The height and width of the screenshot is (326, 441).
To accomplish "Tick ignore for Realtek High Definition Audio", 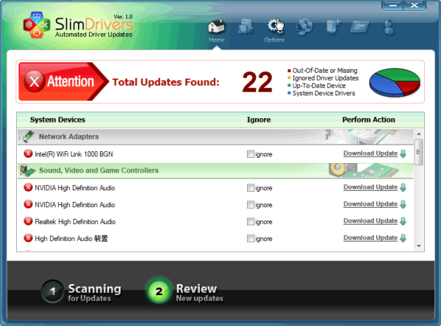I will [251, 222].
